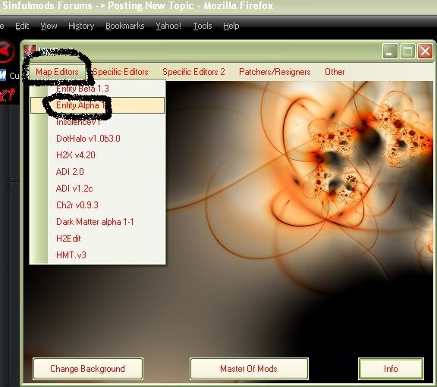Screen dimensions: 437x387
Task: Open the Map Editors menu
Action: coord(57,72)
